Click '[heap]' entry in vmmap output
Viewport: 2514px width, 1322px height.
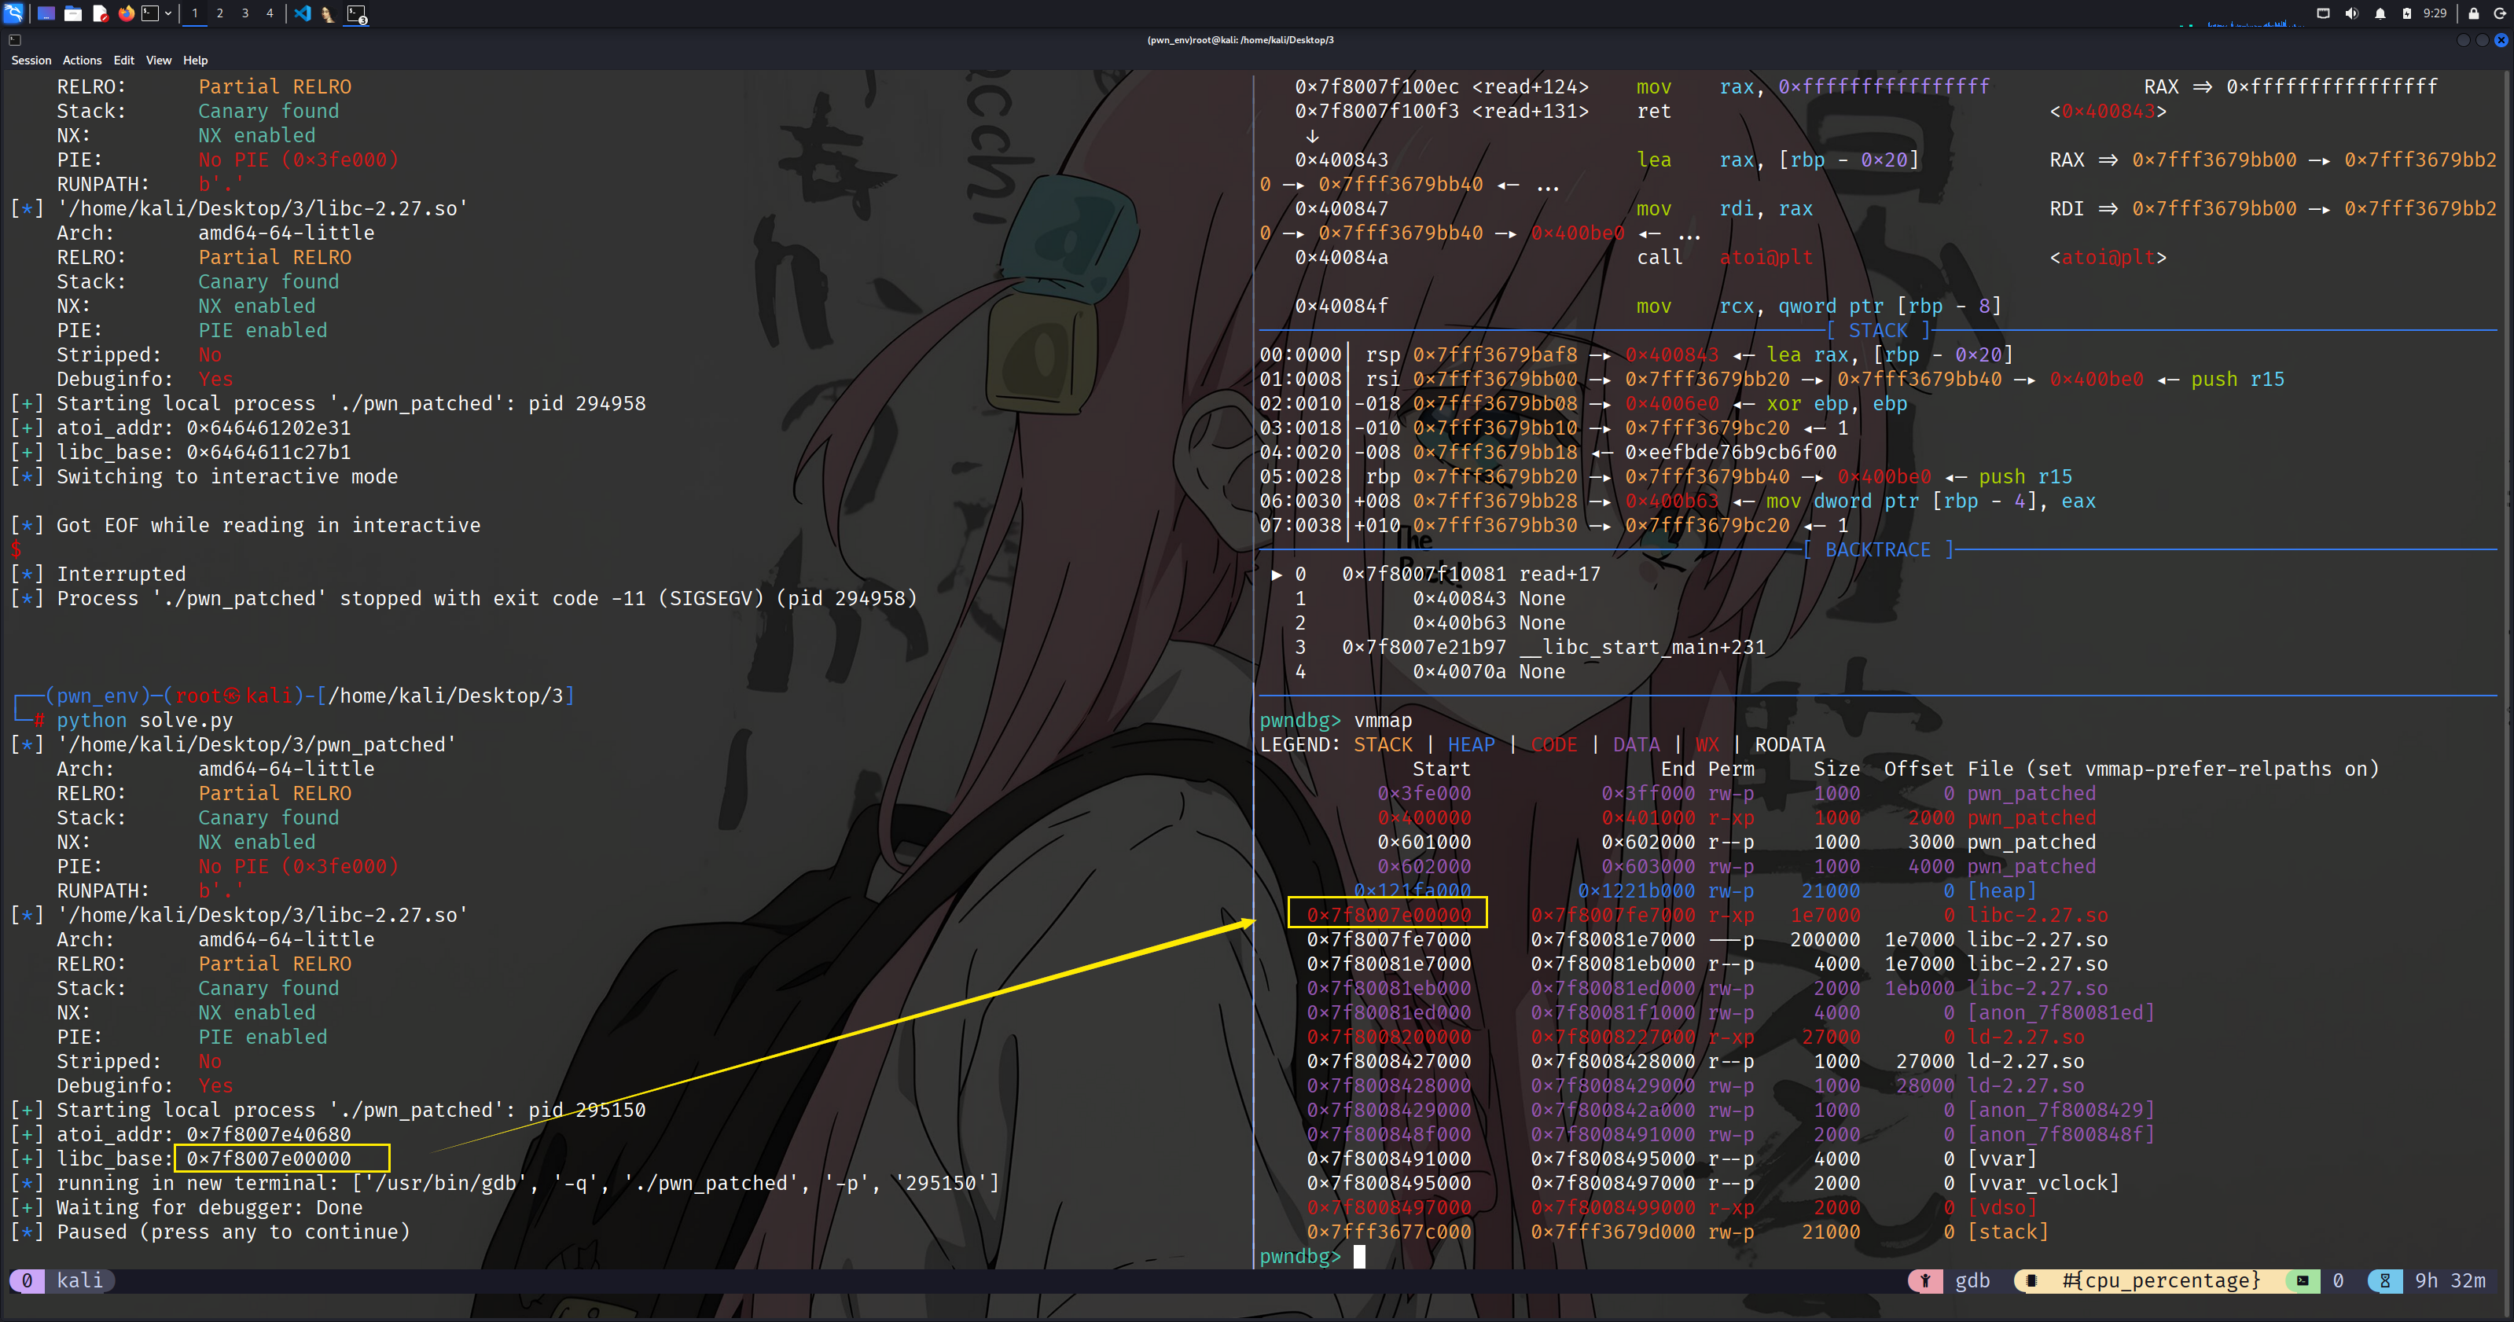point(2001,891)
